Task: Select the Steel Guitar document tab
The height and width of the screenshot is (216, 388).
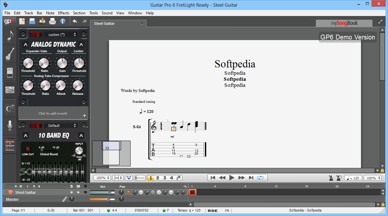Action: click(x=118, y=23)
